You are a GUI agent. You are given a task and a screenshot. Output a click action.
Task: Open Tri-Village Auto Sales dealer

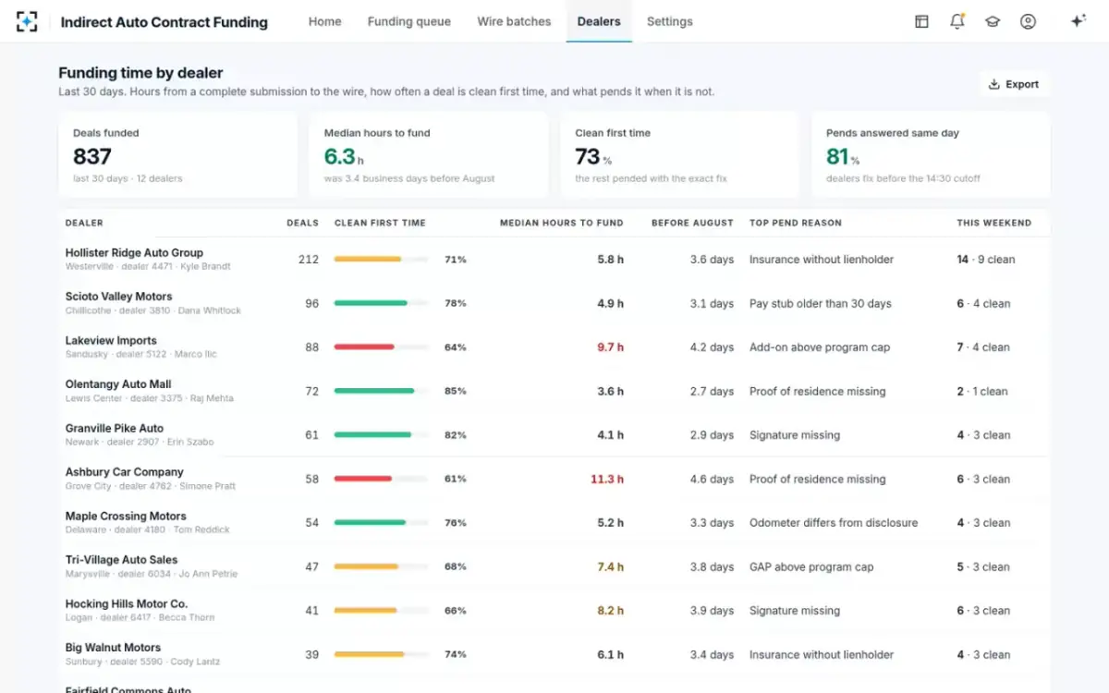[121, 560]
